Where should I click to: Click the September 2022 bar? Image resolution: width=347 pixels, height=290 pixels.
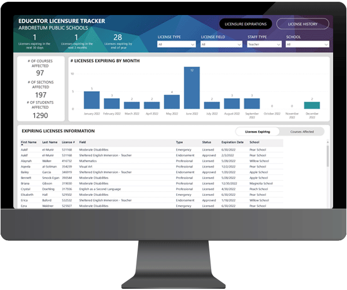click(x=252, y=103)
